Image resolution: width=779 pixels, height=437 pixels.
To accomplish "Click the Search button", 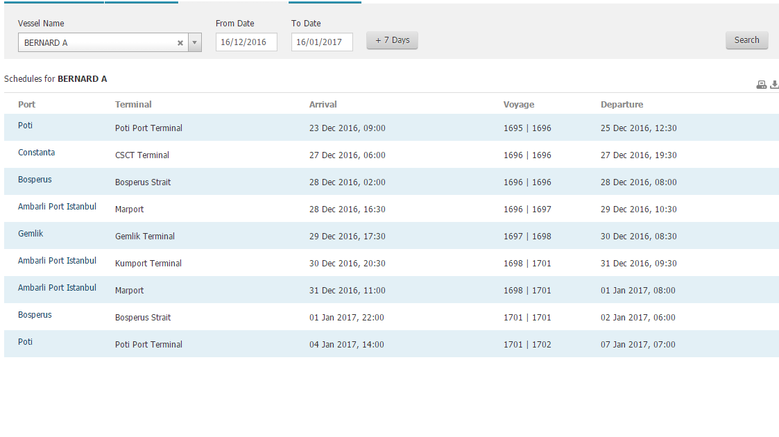I will (x=746, y=40).
